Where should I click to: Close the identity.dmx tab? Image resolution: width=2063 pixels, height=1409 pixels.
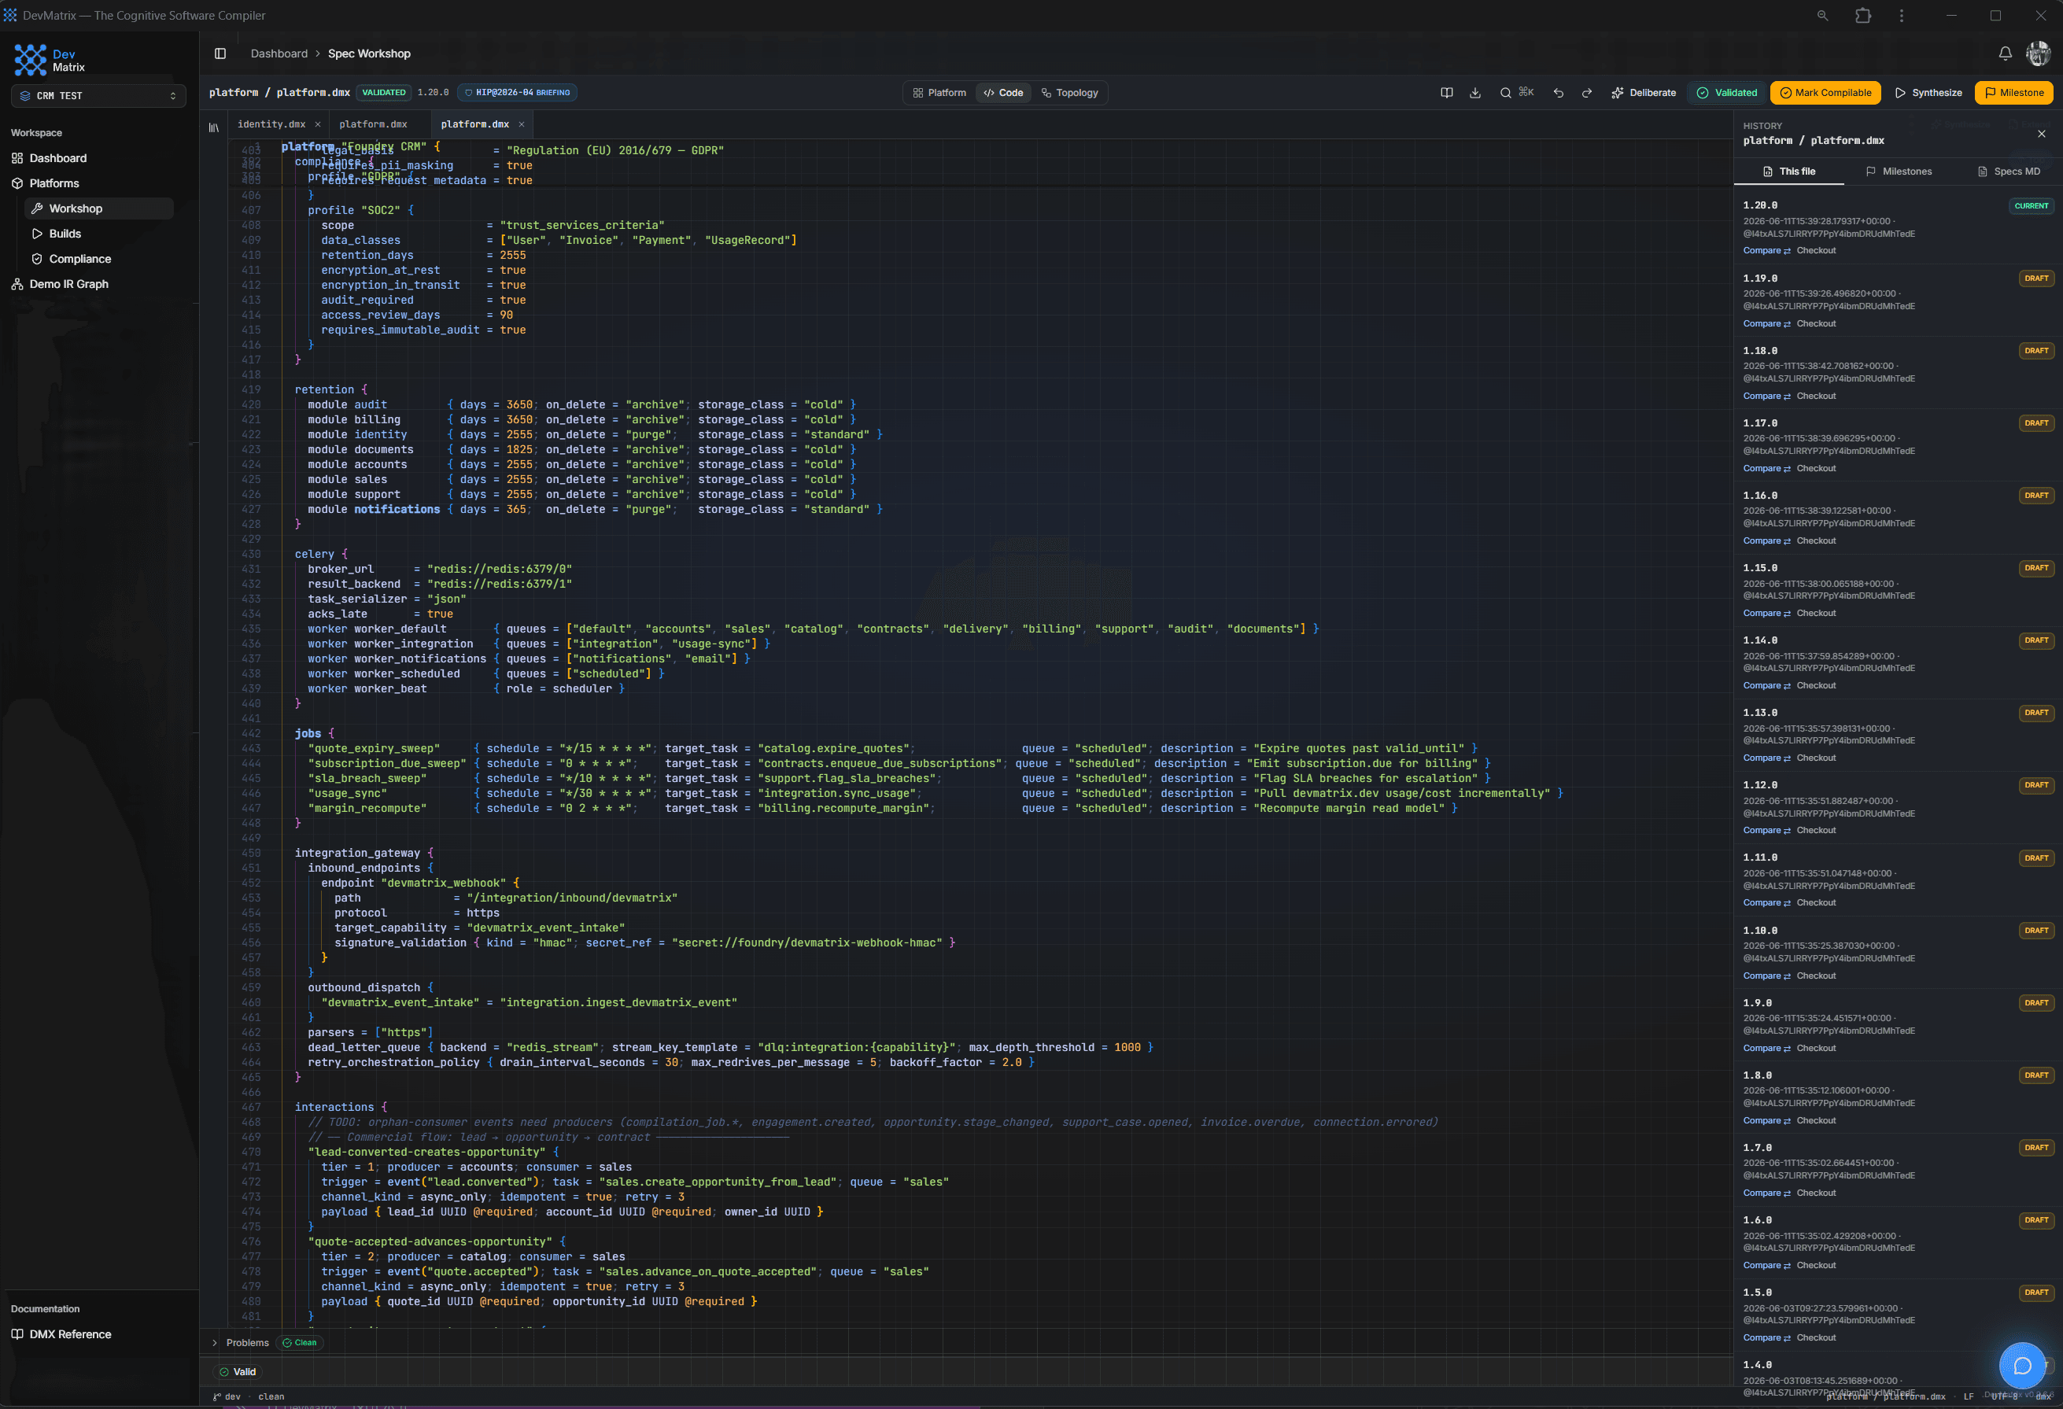coord(317,124)
